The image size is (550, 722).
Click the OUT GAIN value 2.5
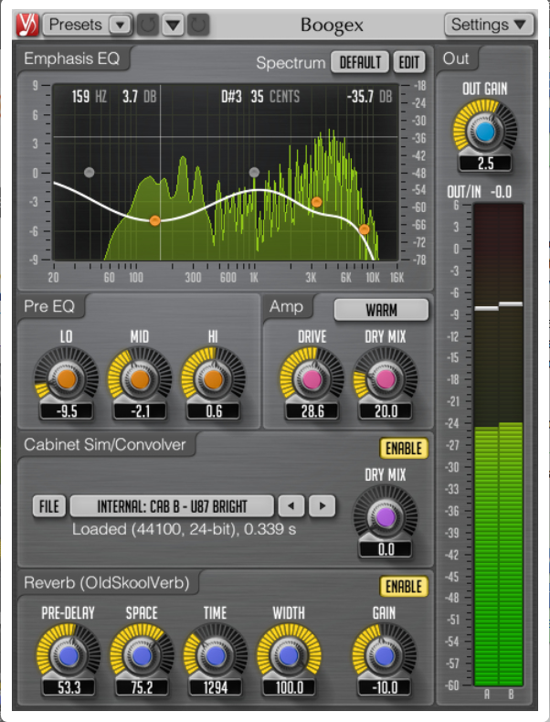coord(485,163)
